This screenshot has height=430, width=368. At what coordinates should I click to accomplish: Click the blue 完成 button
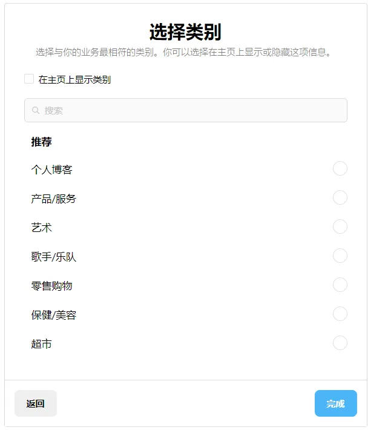pos(336,403)
